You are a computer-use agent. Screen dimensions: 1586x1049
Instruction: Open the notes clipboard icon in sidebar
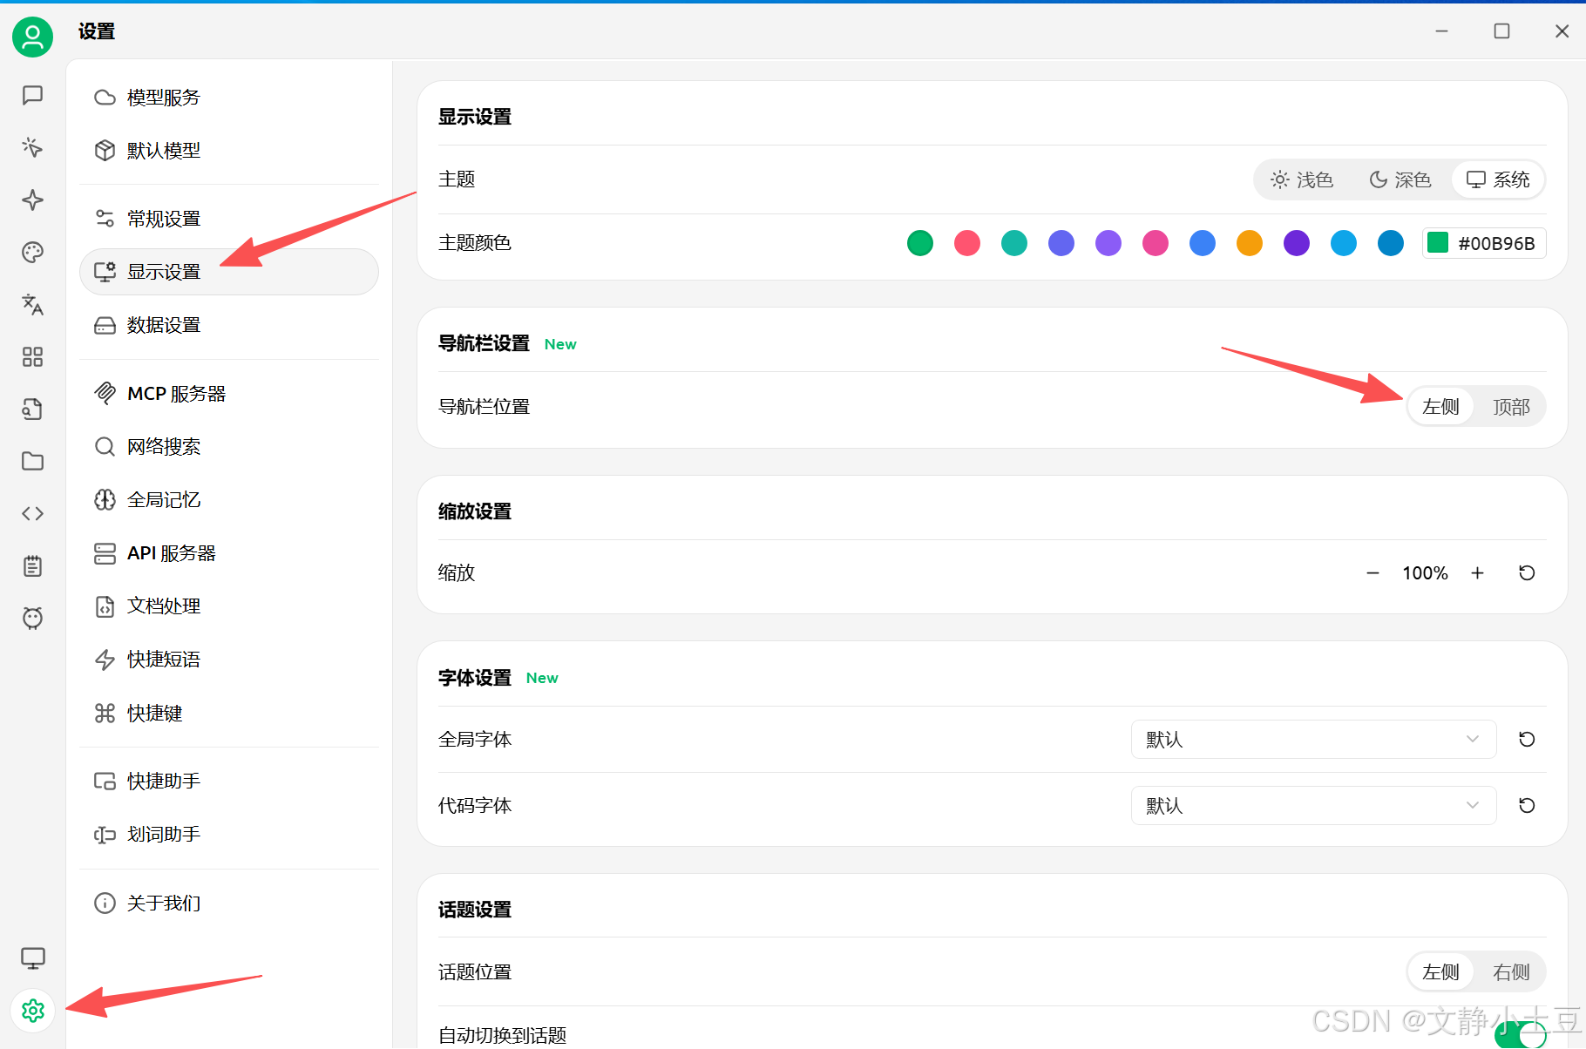coord(32,566)
